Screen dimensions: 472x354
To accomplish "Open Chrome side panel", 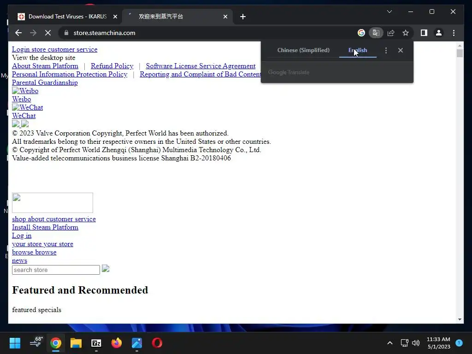I will [424, 33].
